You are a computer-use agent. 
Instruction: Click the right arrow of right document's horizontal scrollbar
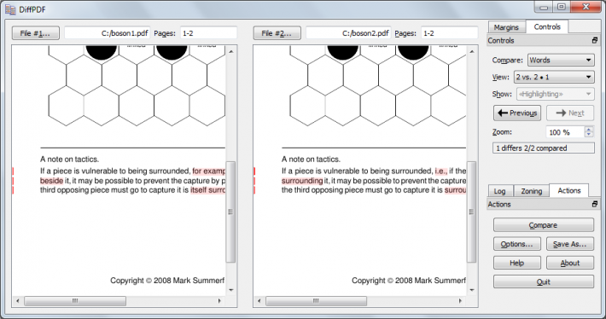[460, 300]
